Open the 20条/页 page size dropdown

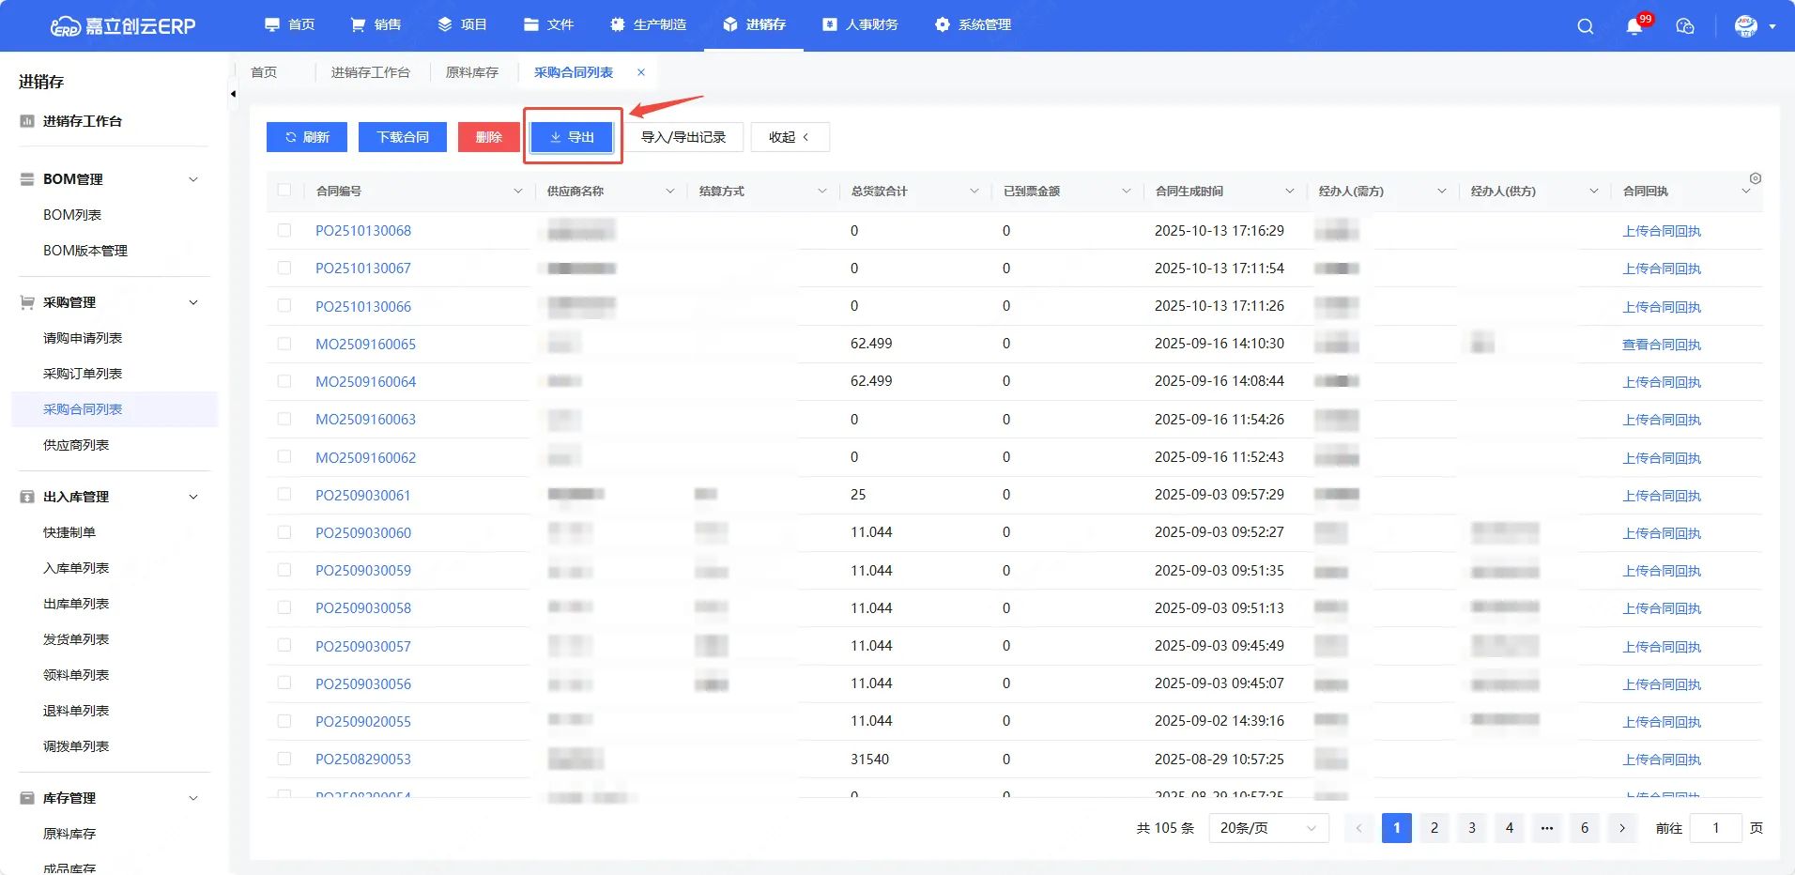click(x=1267, y=828)
